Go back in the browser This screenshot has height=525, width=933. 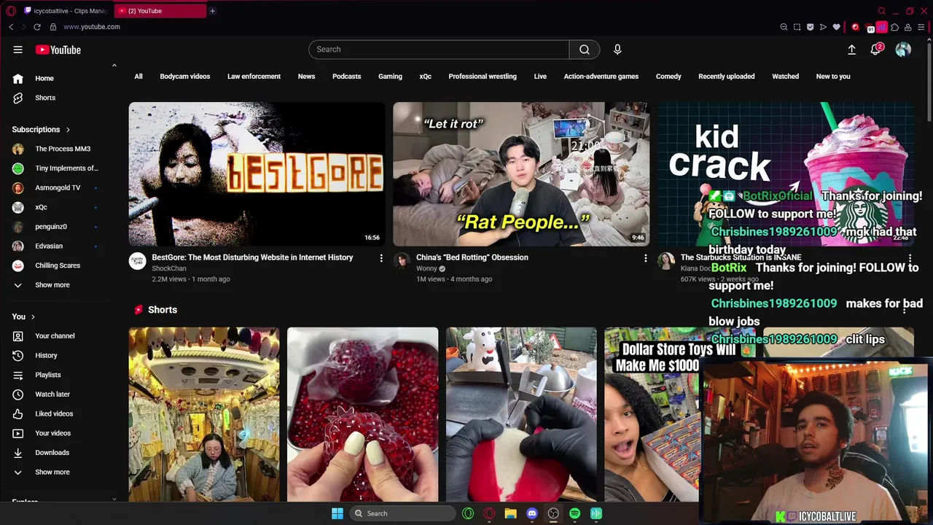pos(11,27)
